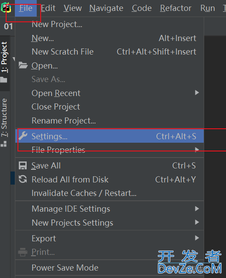226x278 pixels.
Task: Click the Reload All from Disk arrows icon
Action: 23,179
